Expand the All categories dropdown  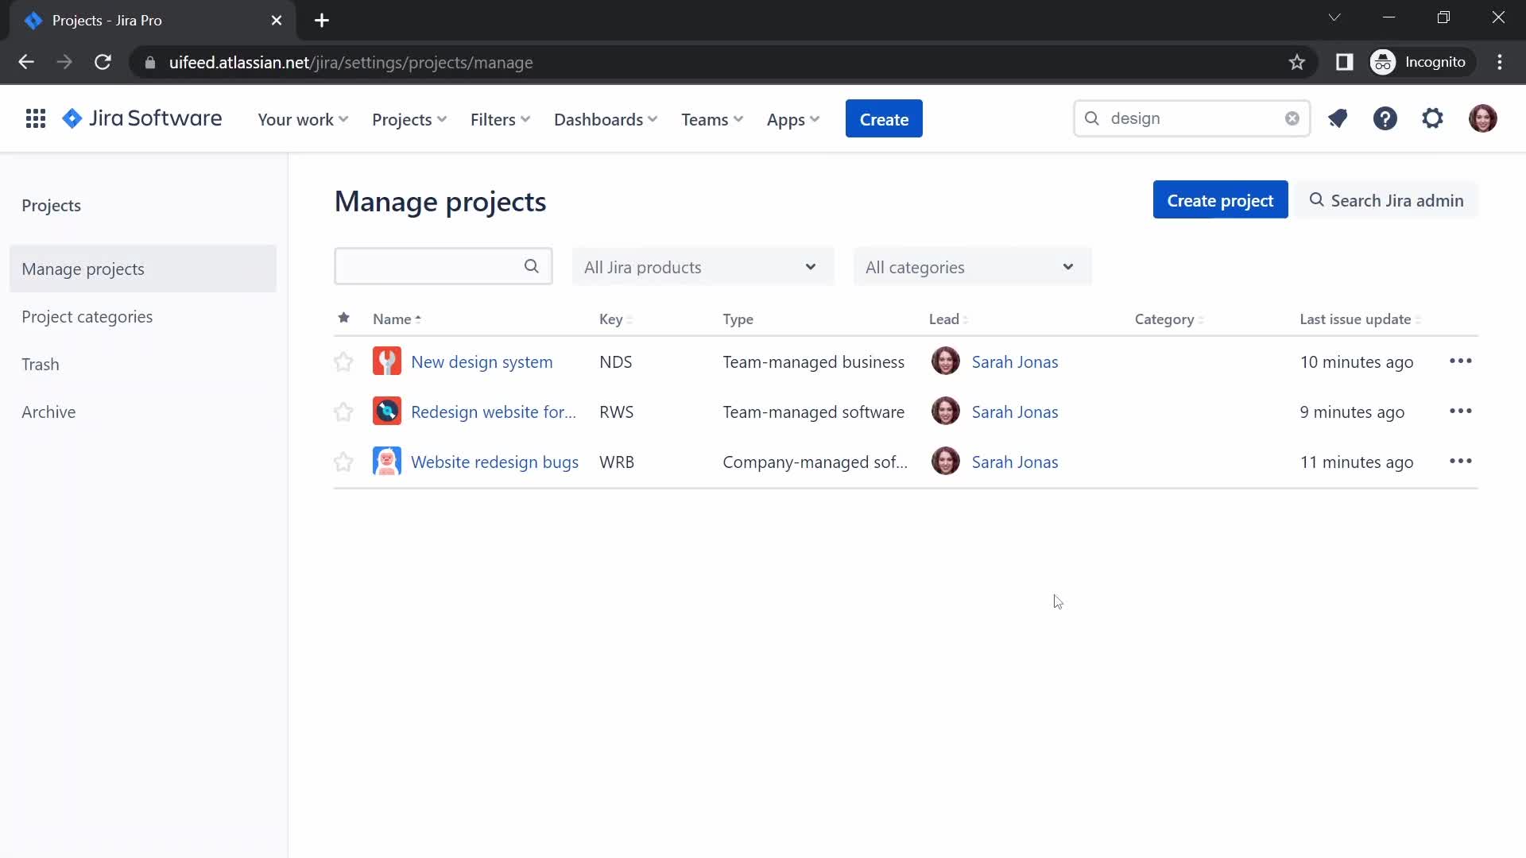[x=972, y=267]
